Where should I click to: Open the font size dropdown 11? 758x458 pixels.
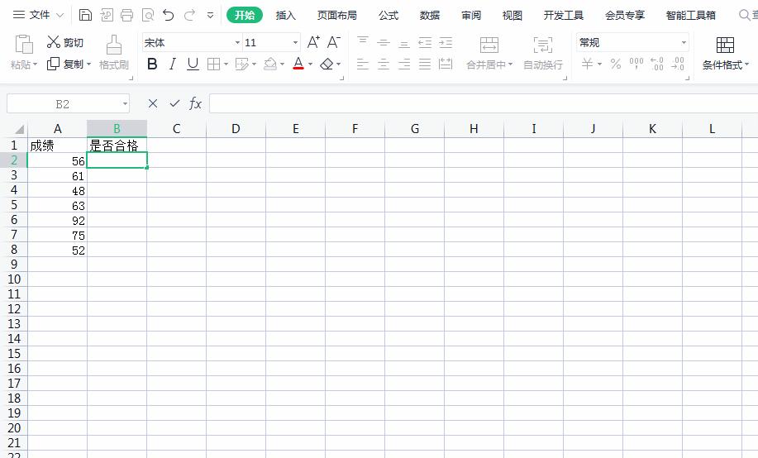[295, 42]
